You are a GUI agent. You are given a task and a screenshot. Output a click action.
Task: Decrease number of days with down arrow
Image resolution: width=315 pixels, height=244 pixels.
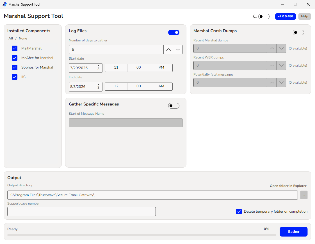point(178,50)
